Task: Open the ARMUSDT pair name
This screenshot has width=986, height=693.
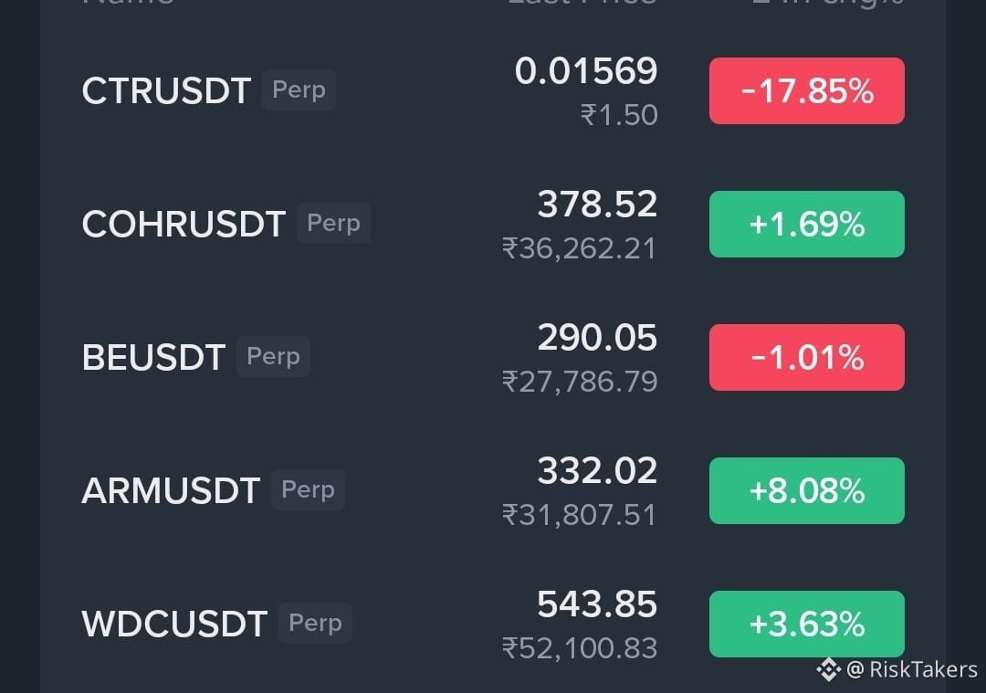Action: tap(171, 491)
